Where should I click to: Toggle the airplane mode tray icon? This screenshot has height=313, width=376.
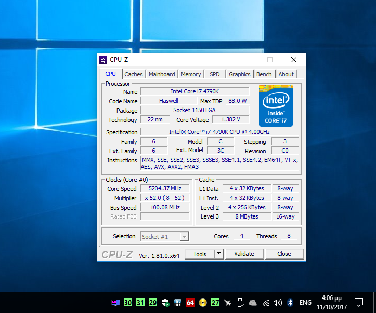pos(228,303)
